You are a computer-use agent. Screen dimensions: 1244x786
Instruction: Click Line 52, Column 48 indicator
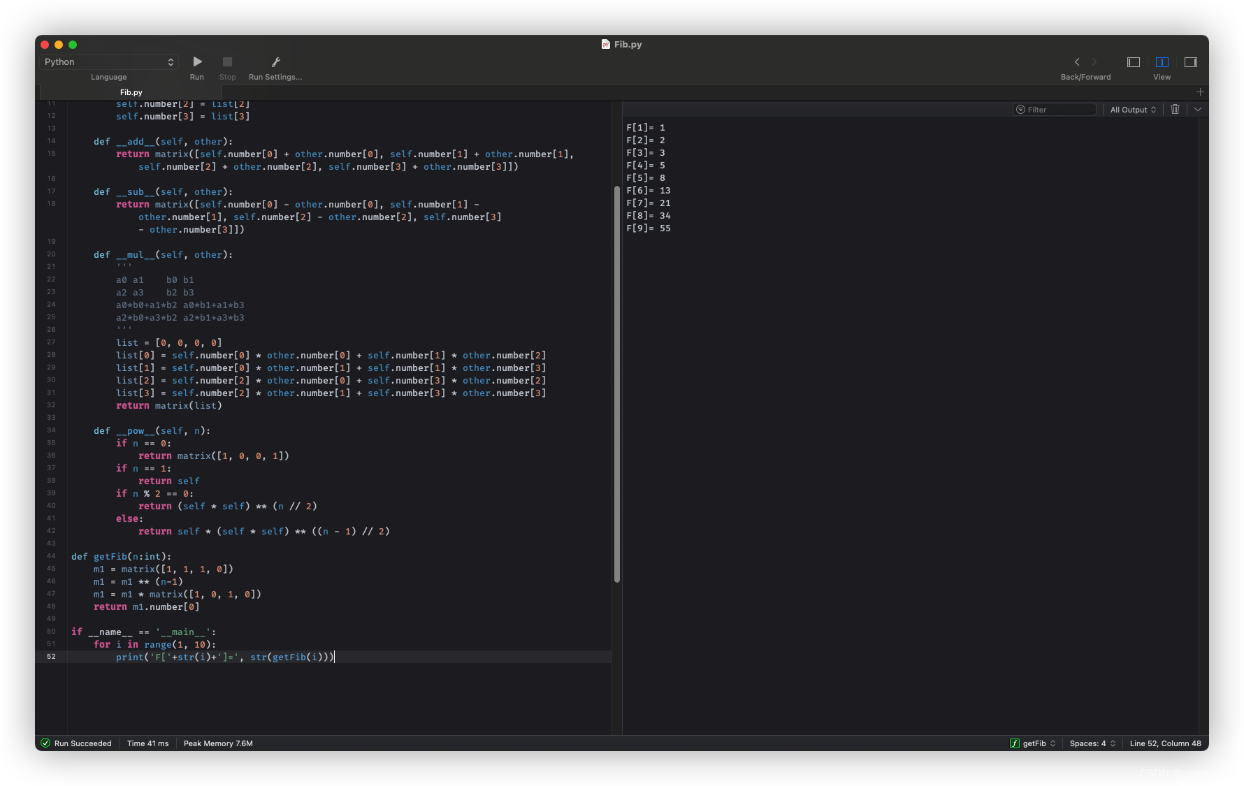(1165, 743)
